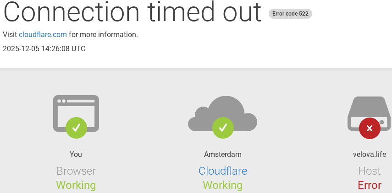Viewport: 392px width, 193px height.
Task: Click the green checkmark on cloud icon
Action: click(223, 128)
